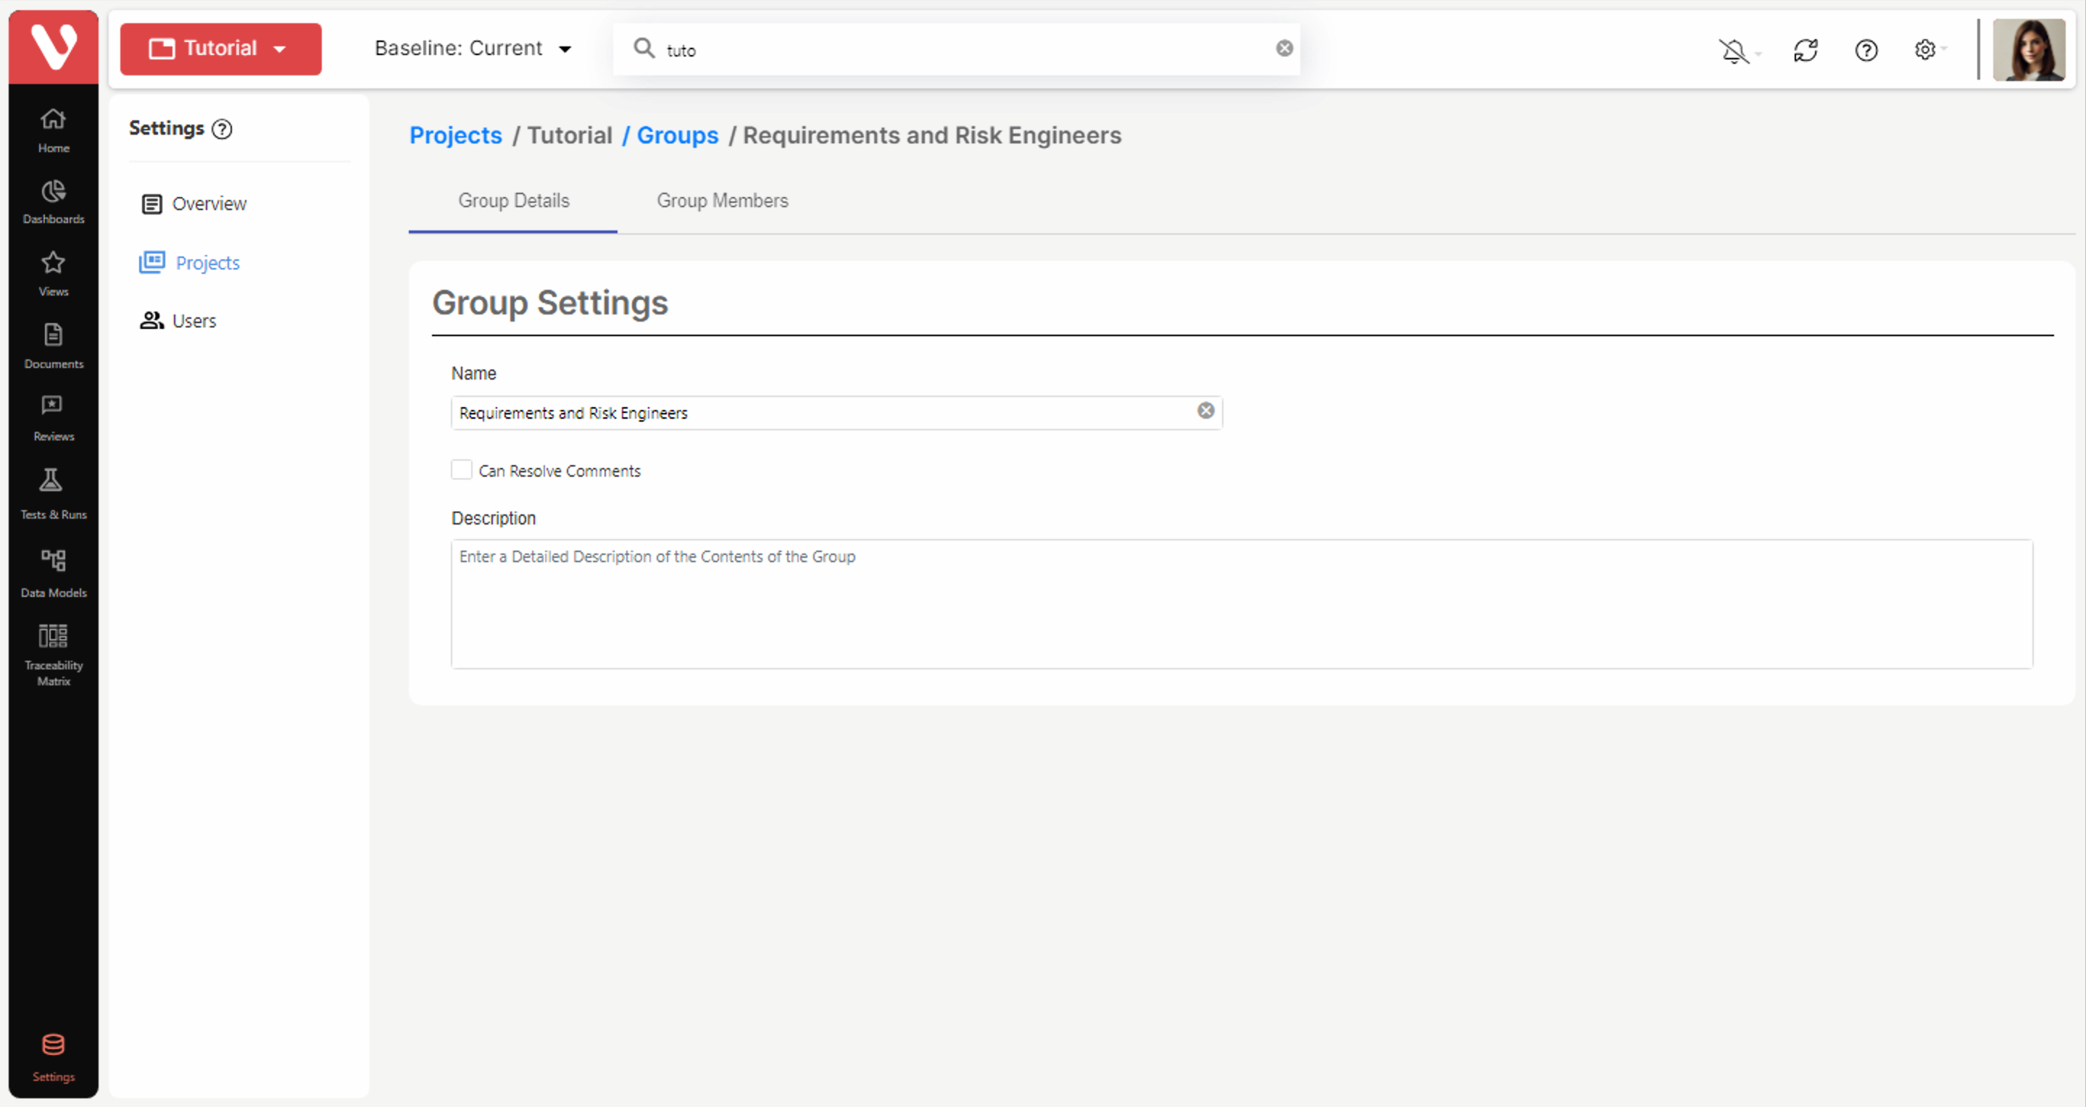Screen dimensions: 2086x1107
Task: Expand the gear settings dropdown in top bar
Action: (x=1929, y=50)
